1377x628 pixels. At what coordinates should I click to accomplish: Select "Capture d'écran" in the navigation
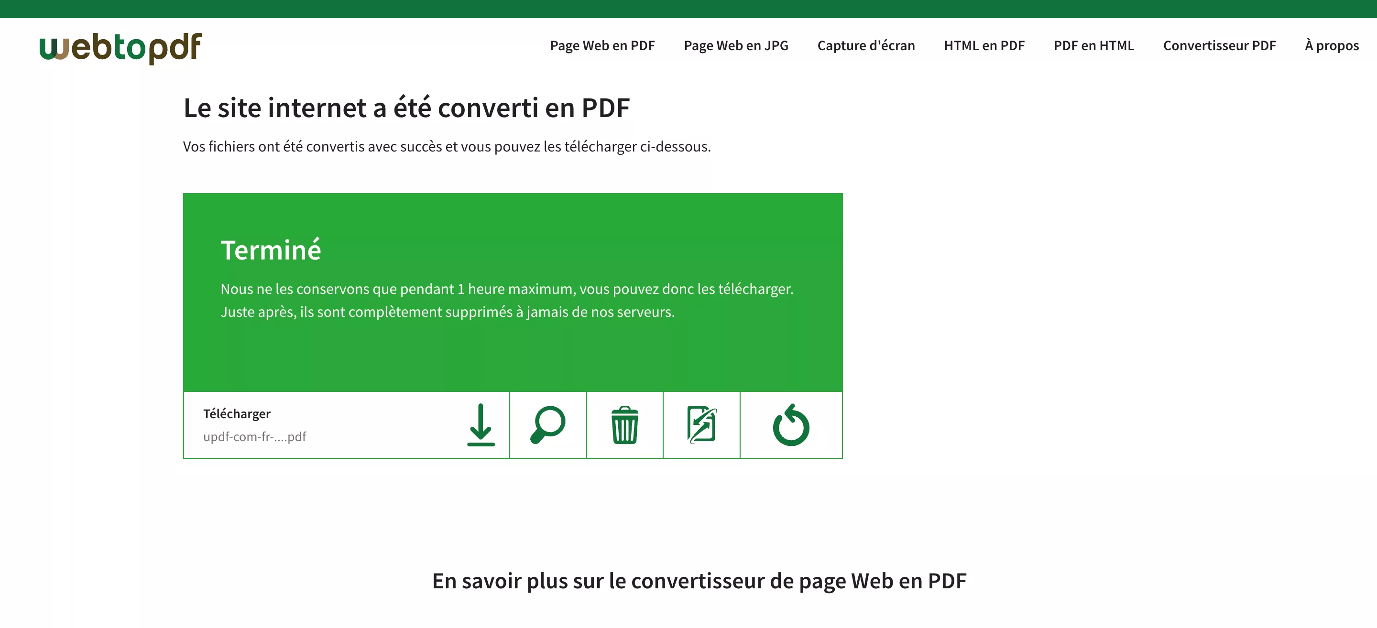[x=866, y=45]
